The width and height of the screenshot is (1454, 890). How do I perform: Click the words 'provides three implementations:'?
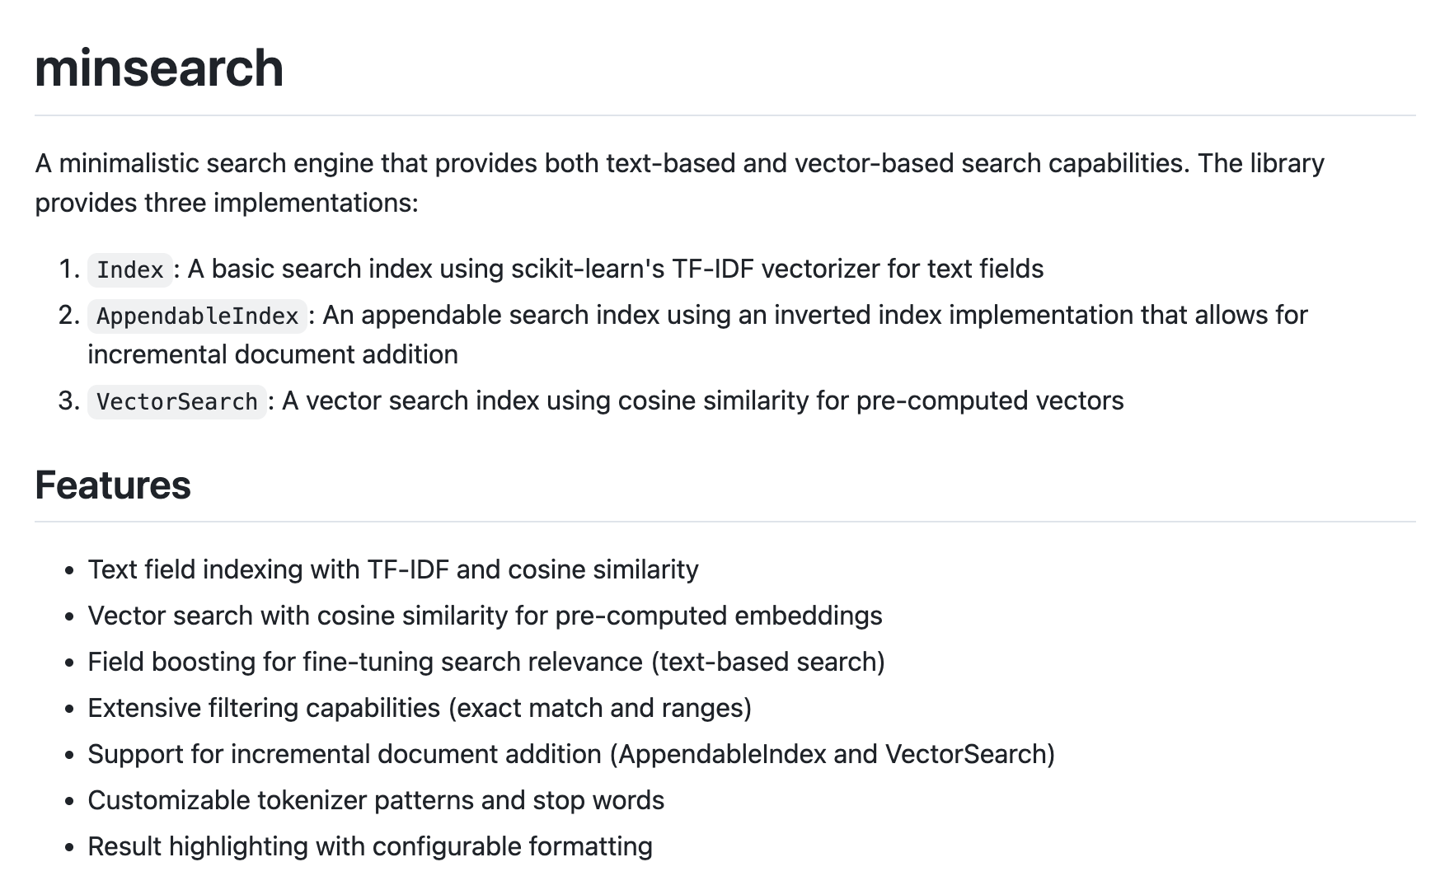(x=227, y=203)
